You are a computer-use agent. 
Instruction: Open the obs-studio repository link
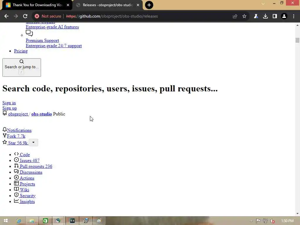pos(42,114)
